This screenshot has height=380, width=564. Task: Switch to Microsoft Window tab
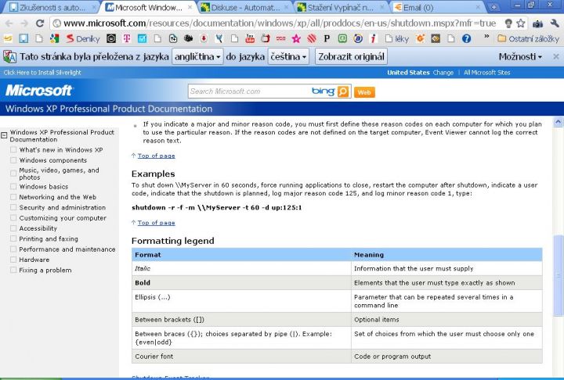pyautogui.click(x=147, y=7)
